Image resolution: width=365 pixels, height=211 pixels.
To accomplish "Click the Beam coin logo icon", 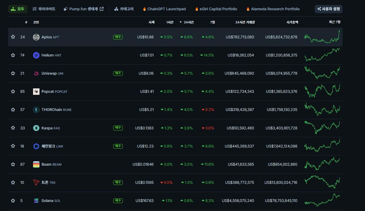I will click(36, 164).
